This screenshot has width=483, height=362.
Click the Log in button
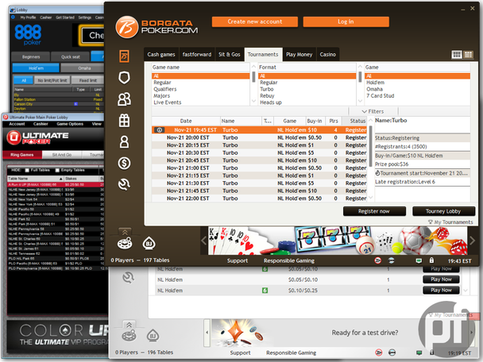pos(346,22)
